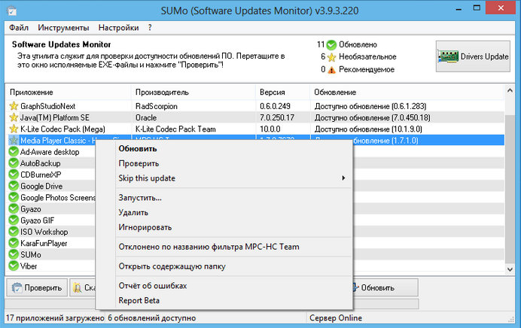Screen dimensions: 521x328
Task: Open the Инструменты menu
Action: (x=63, y=28)
